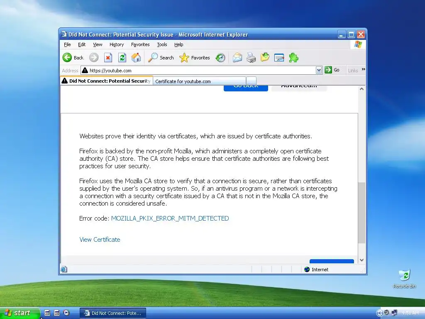This screenshot has width=425, height=319.
Task: Click the Did Not Connect taskbar button
Action: pyautogui.click(x=113, y=313)
